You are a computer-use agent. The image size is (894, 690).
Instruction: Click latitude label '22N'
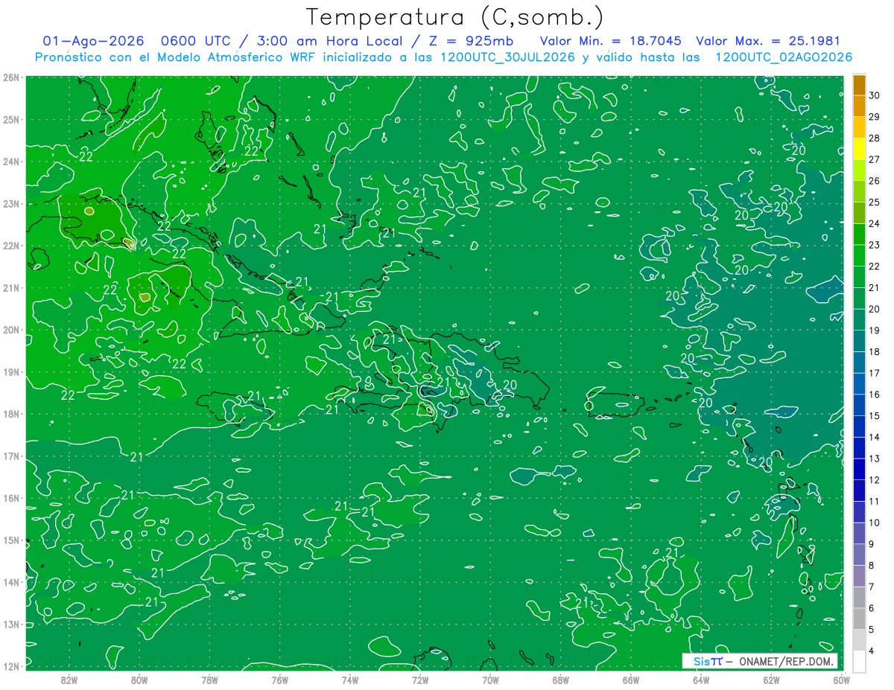tap(11, 246)
